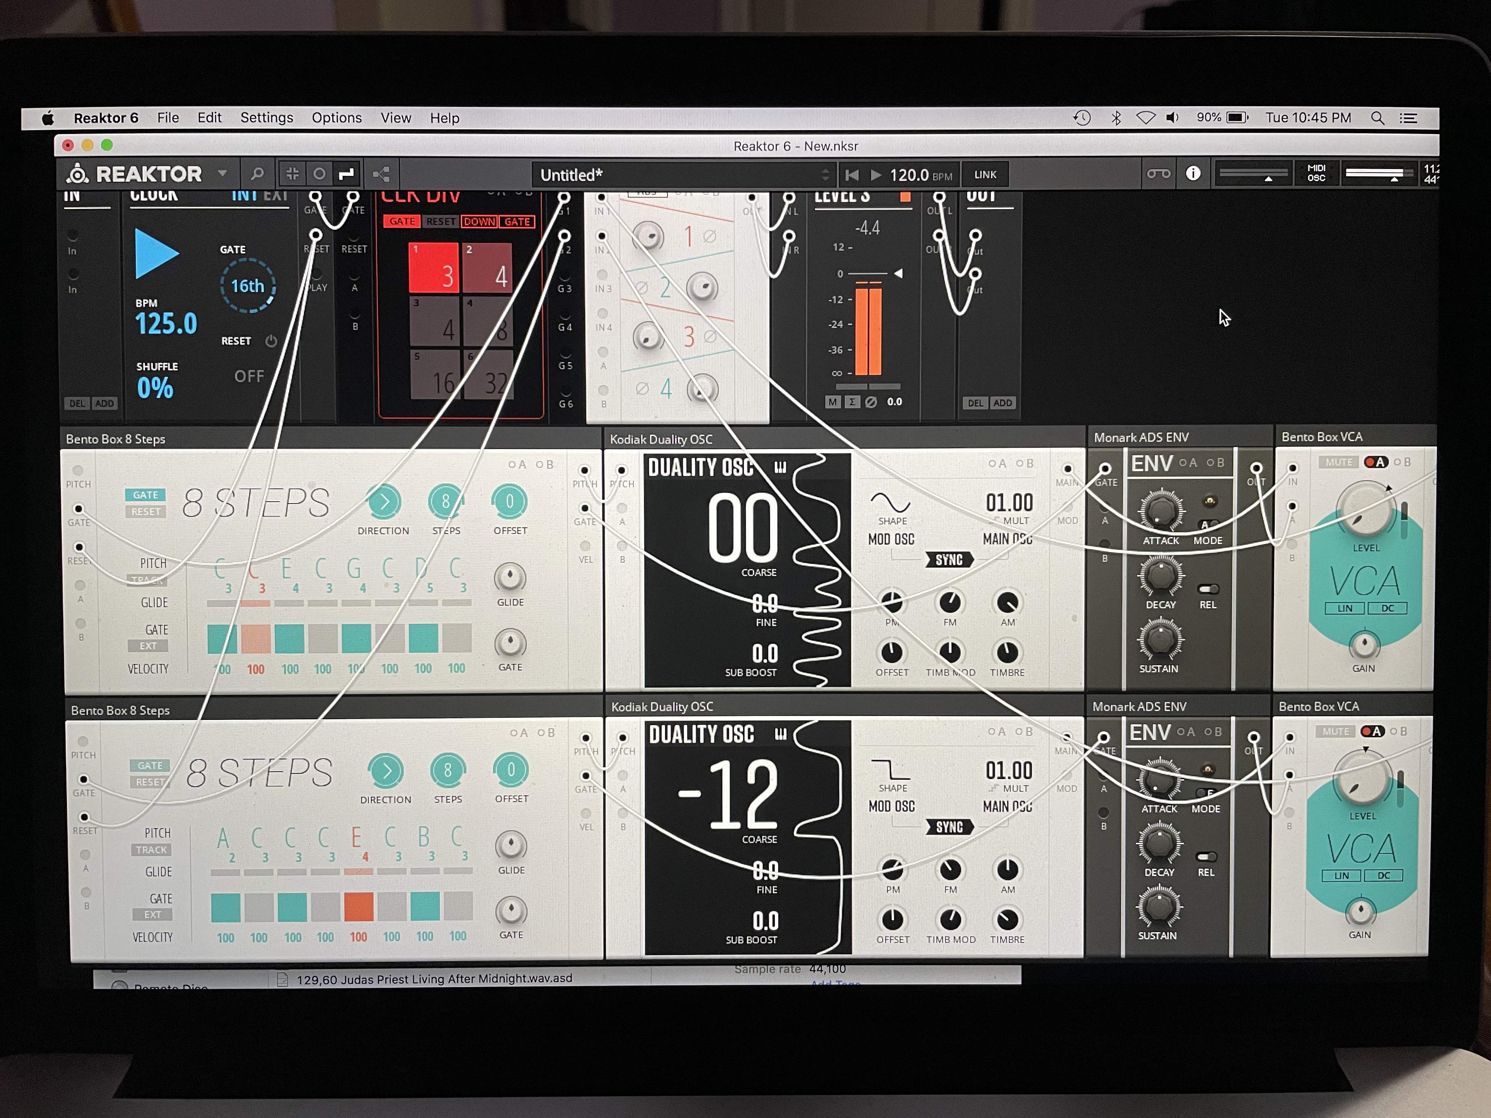
Task: Toggle the orange gate step in lower 8 Steps
Action: click(359, 907)
